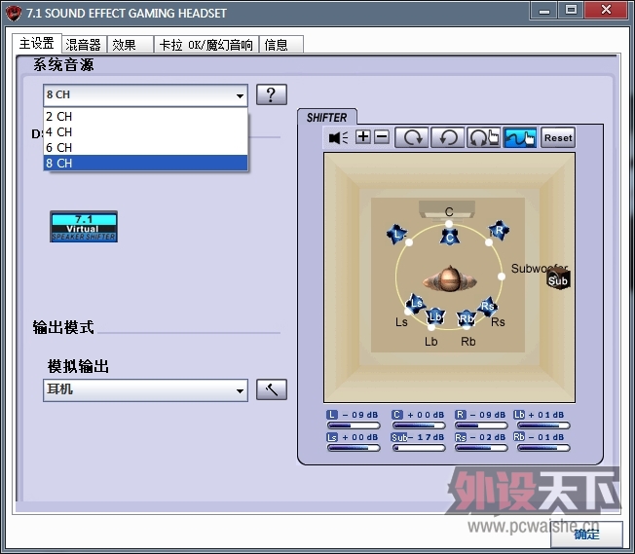The height and width of the screenshot is (554, 635).
Task: Click the Reset button
Action: point(558,138)
